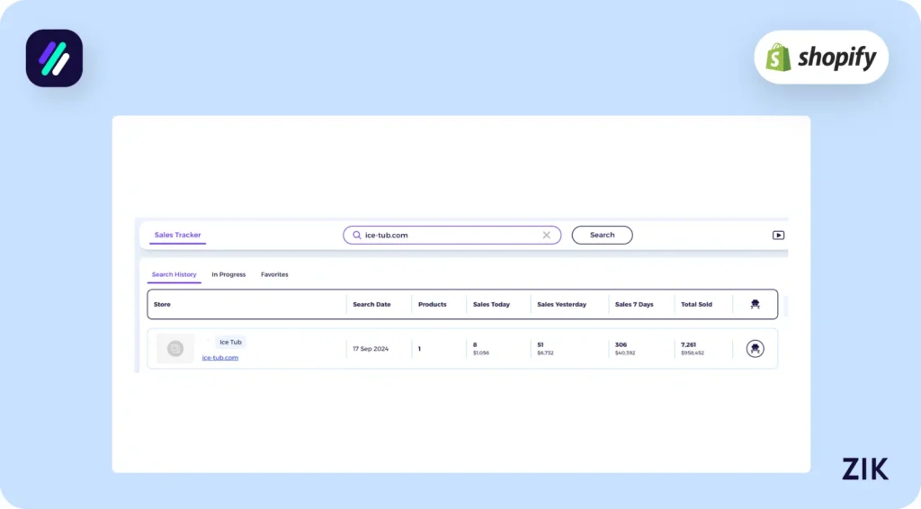Open the video tutorial play icon

(x=778, y=236)
